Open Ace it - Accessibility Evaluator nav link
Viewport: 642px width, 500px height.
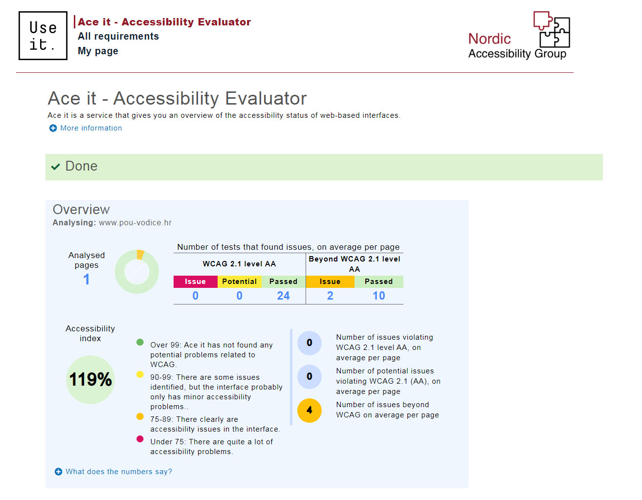click(x=164, y=22)
